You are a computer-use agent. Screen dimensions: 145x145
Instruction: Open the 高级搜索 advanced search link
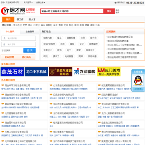pos(118,11)
